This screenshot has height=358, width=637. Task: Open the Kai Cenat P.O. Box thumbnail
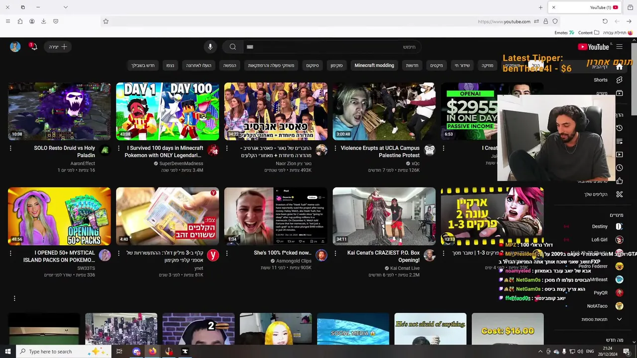pos(384,216)
